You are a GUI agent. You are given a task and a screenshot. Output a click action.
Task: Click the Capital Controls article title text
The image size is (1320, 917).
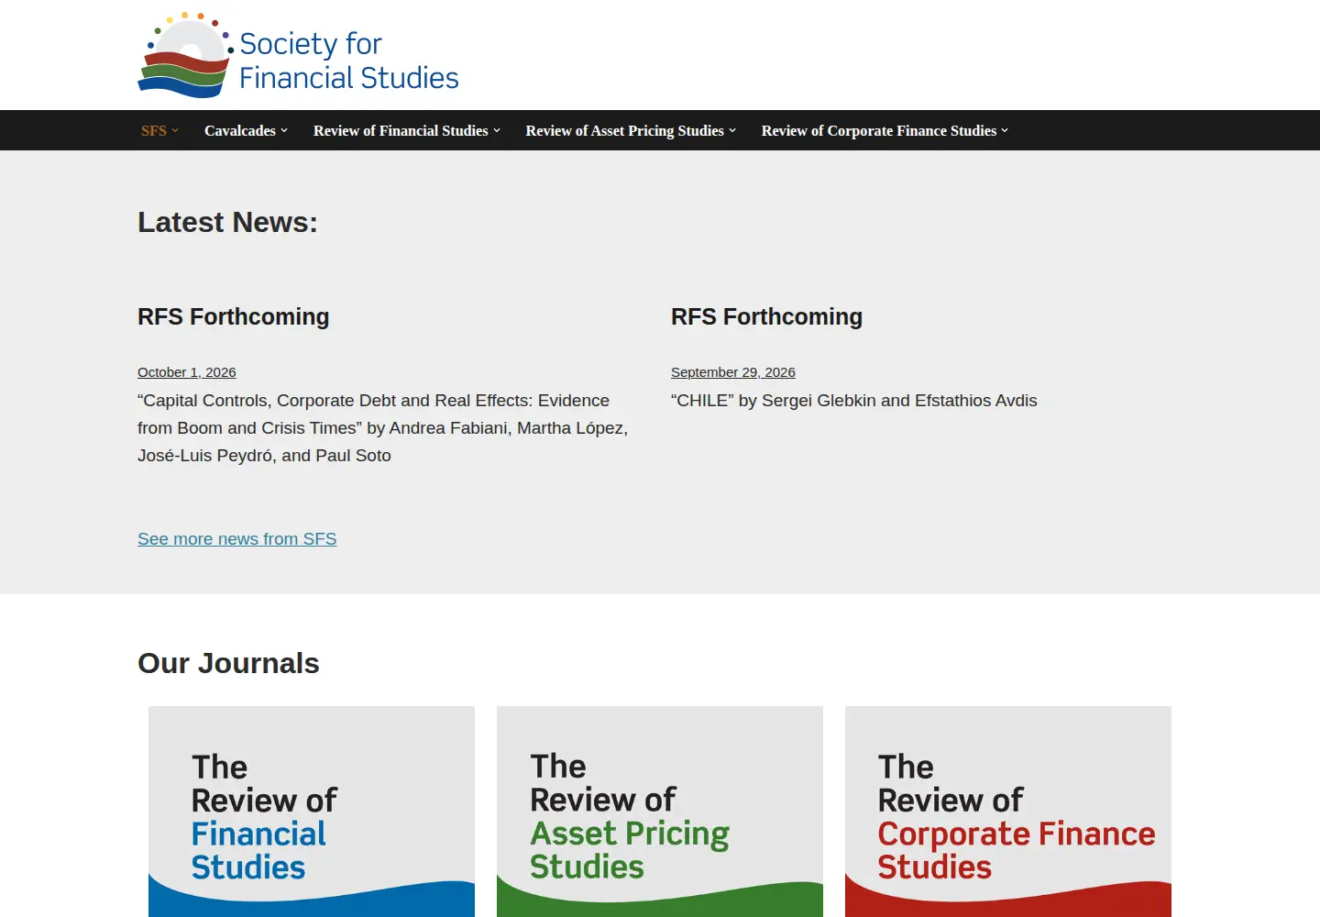click(383, 428)
